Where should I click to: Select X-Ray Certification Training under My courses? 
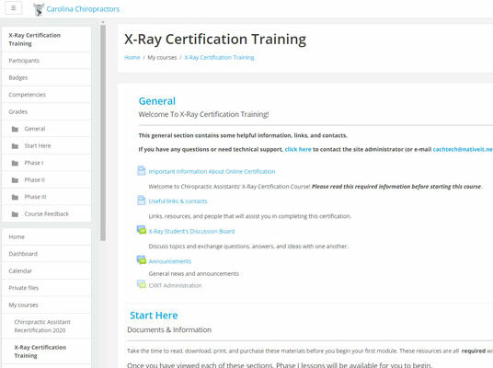tap(47, 351)
